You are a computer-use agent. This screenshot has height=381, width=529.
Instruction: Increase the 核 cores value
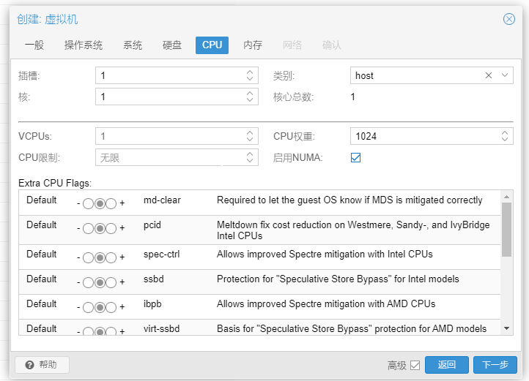point(250,94)
